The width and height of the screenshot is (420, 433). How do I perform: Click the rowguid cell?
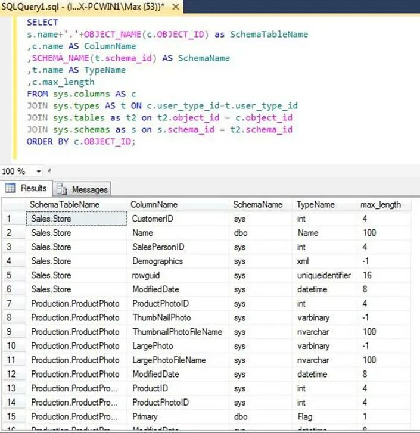pos(178,275)
